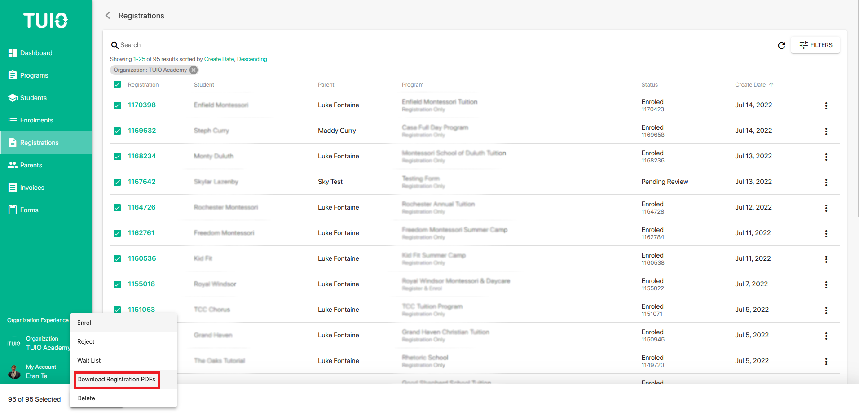
Task: Uncheck registration 1164726 checkbox
Action: point(117,207)
